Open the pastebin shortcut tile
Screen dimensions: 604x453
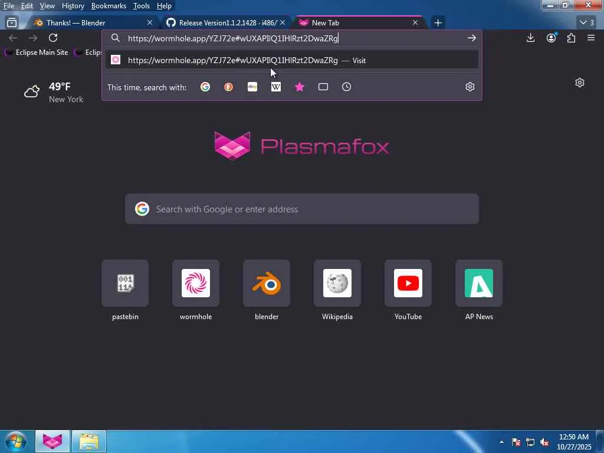(x=125, y=283)
